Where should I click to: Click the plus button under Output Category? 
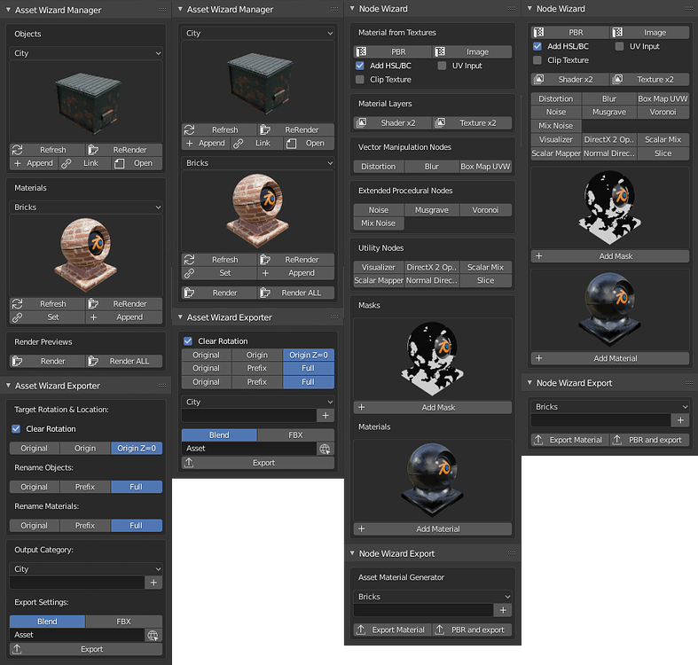pos(153,583)
